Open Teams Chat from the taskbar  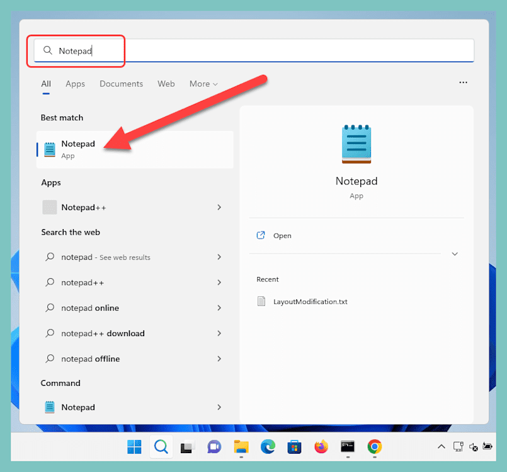(214, 447)
